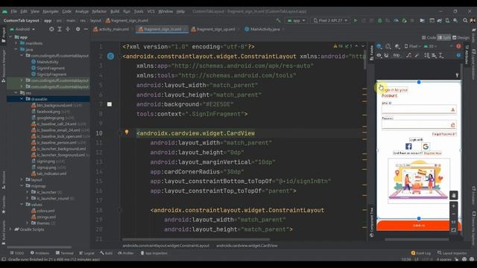Click the clear constraints icon in design toolbar
This screenshot has width=477, height=268.
[x=408, y=55]
